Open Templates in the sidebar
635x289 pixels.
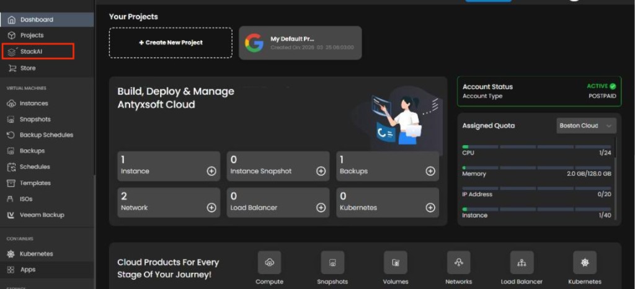pos(47,183)
